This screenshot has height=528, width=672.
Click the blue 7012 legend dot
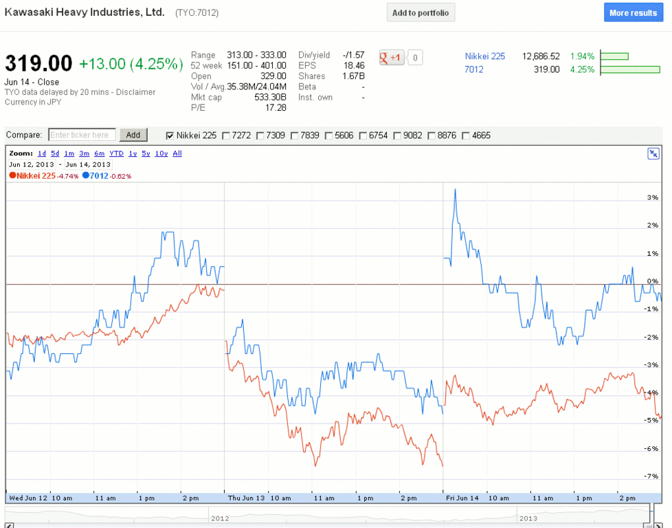[86, 175]
